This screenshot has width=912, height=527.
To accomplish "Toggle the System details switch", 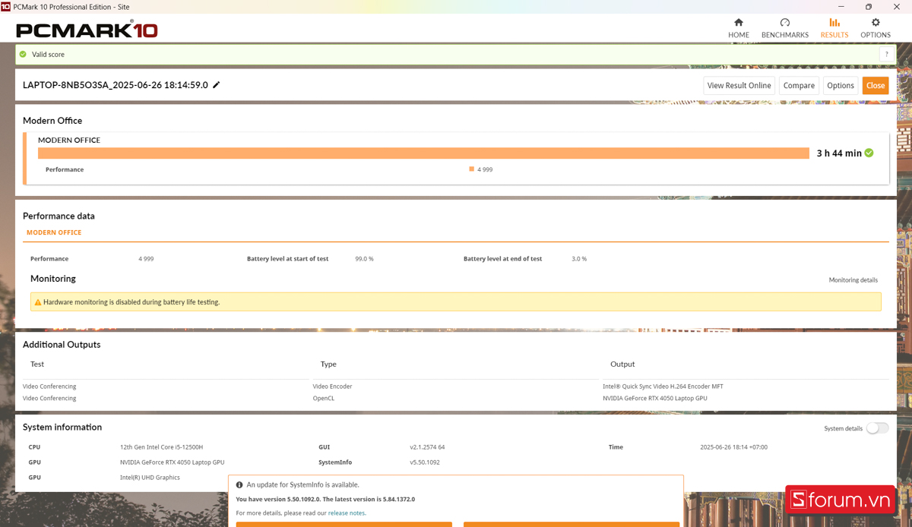I will [877, 428].
